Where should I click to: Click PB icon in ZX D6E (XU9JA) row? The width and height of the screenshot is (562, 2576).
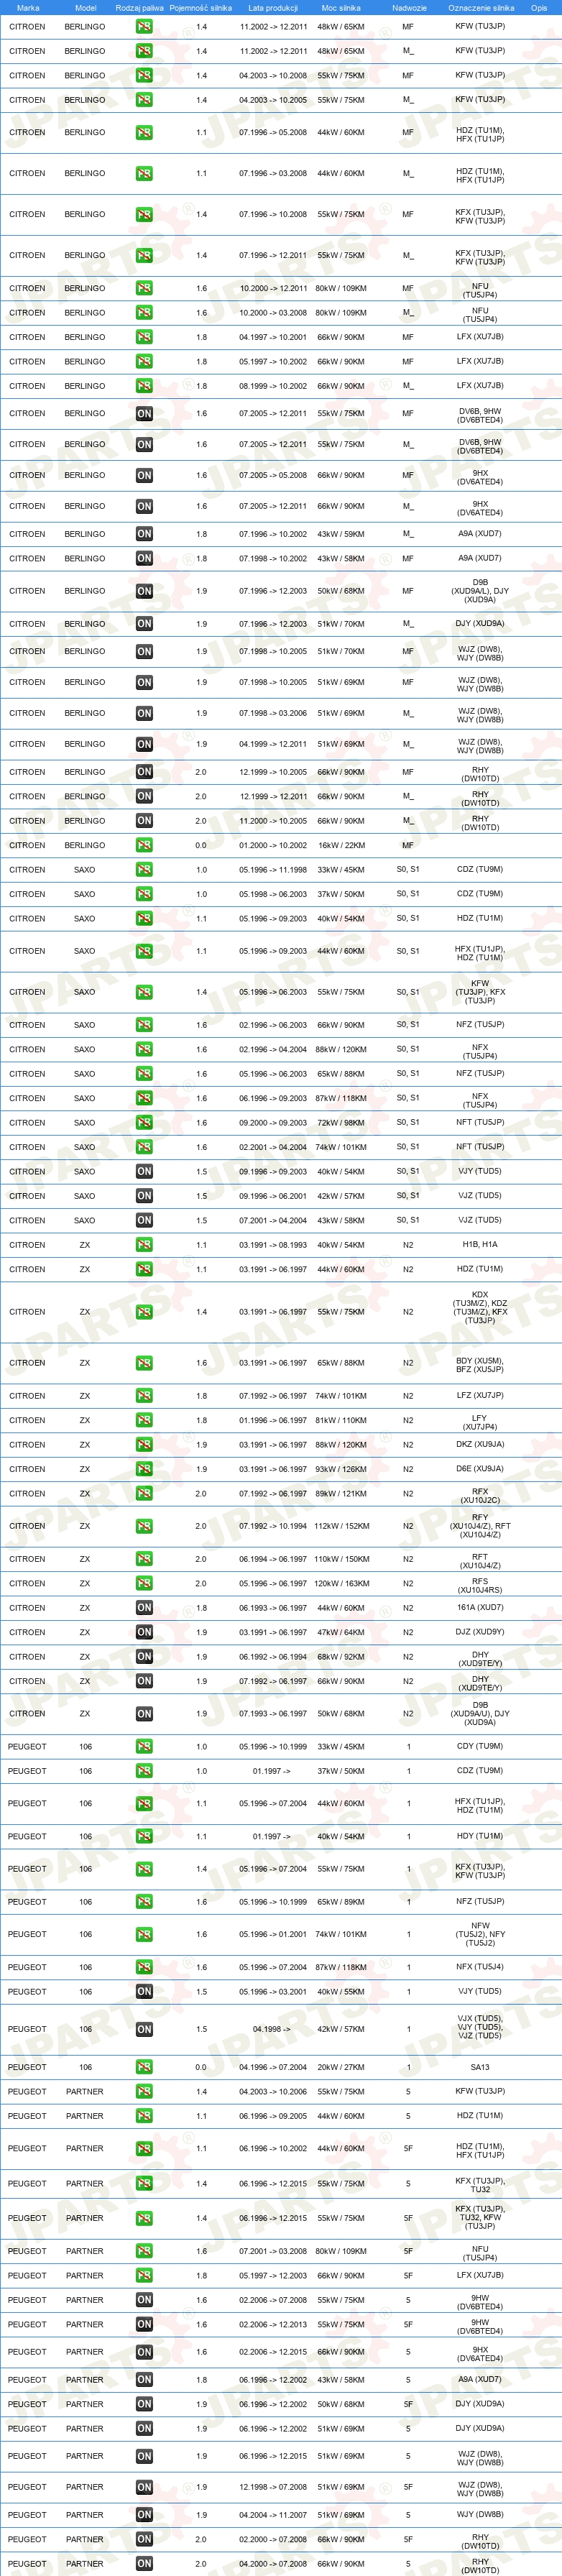point(144,1470)
